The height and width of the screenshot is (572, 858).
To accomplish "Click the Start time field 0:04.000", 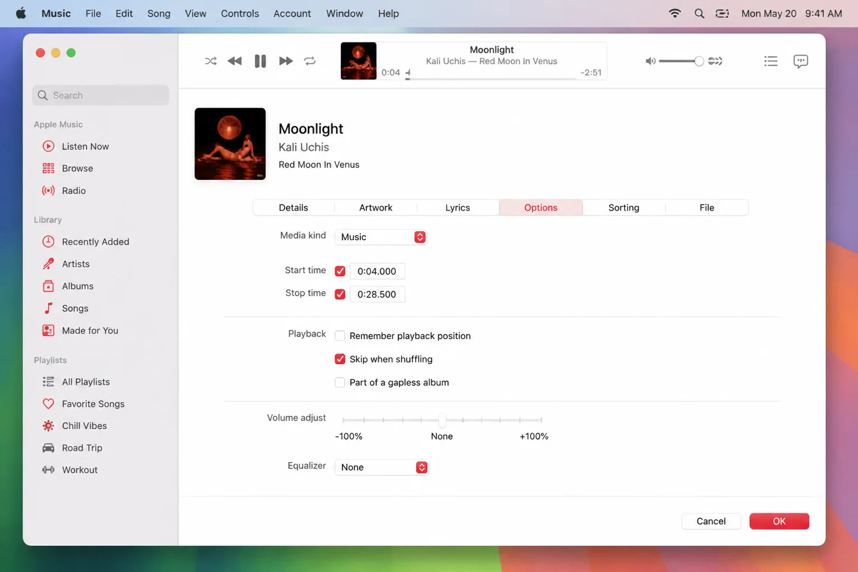I will coord(377,271).
